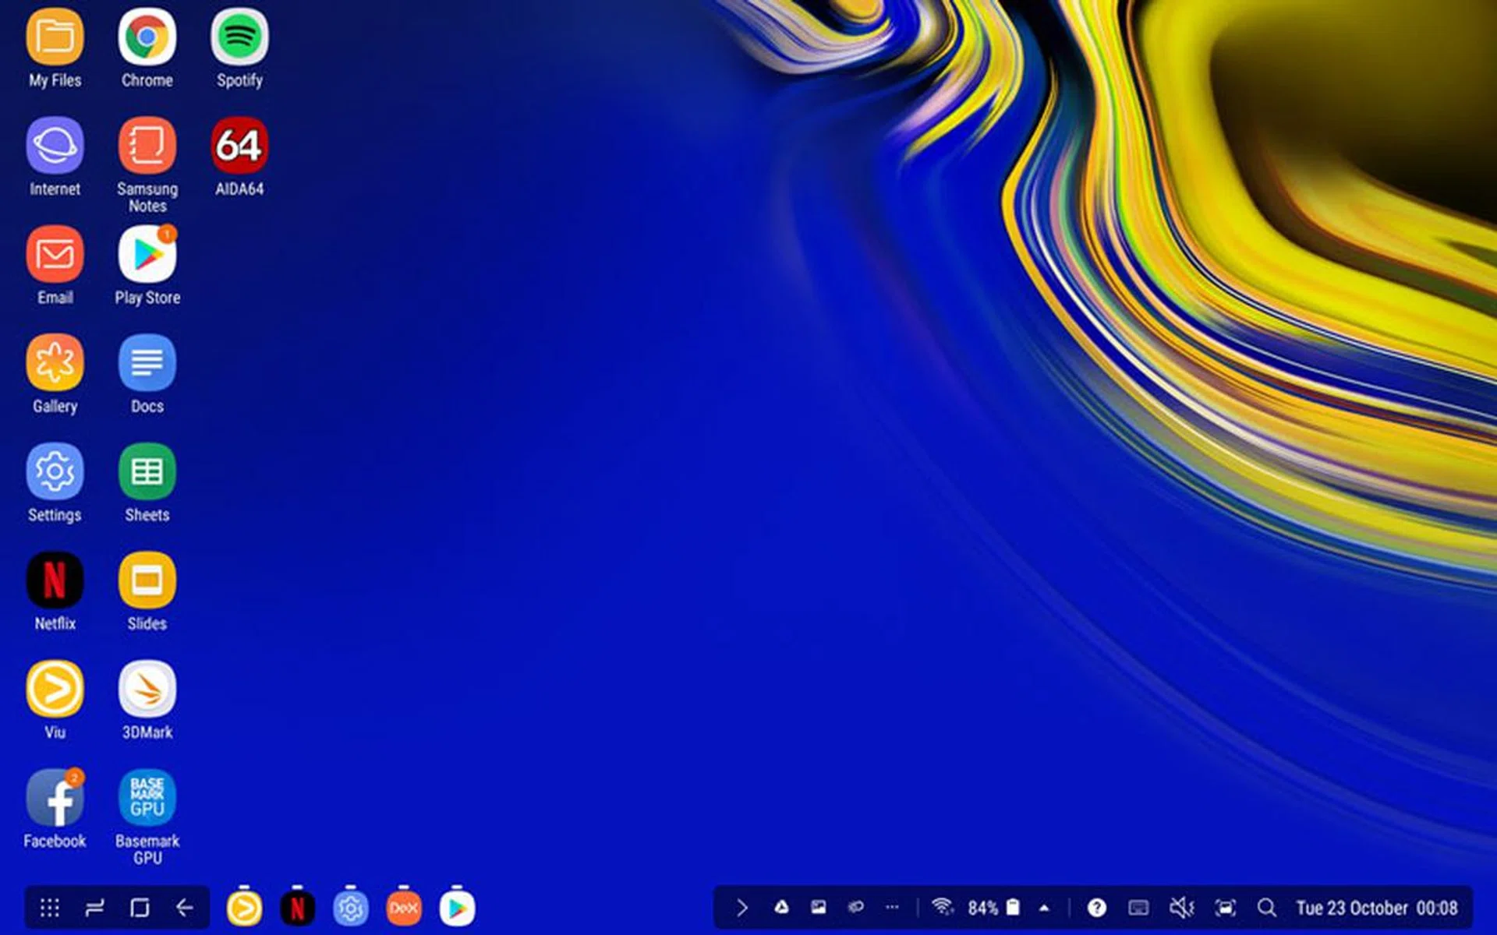Show more notifications via three dots
The width and height of the screenshot is (1497, 935).
pos(892,908)
